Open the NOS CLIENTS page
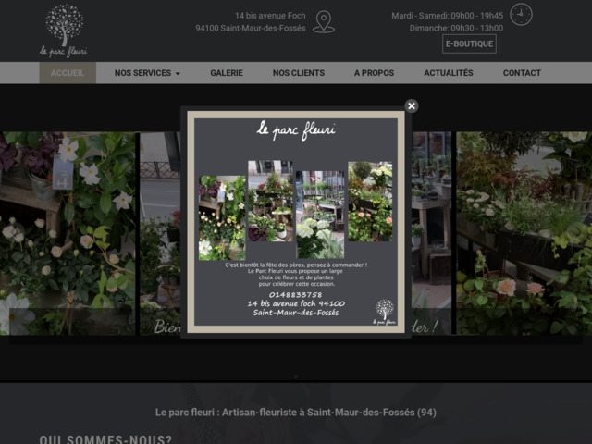592x444 pixels. tap(299, 73)
